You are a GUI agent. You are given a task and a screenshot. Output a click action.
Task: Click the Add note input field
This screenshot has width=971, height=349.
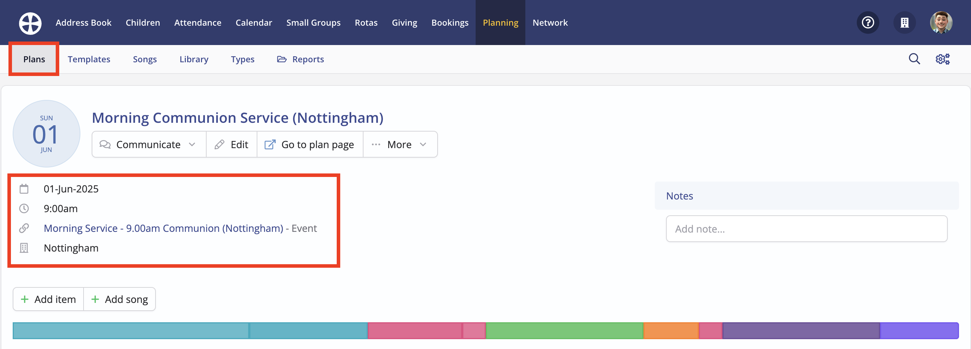pyautogui.click(x=806, y=229)
